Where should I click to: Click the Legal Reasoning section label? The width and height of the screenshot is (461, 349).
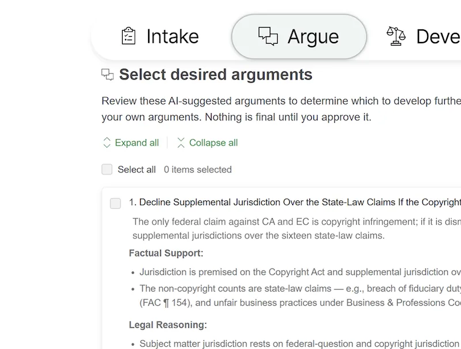click(168, 325)
